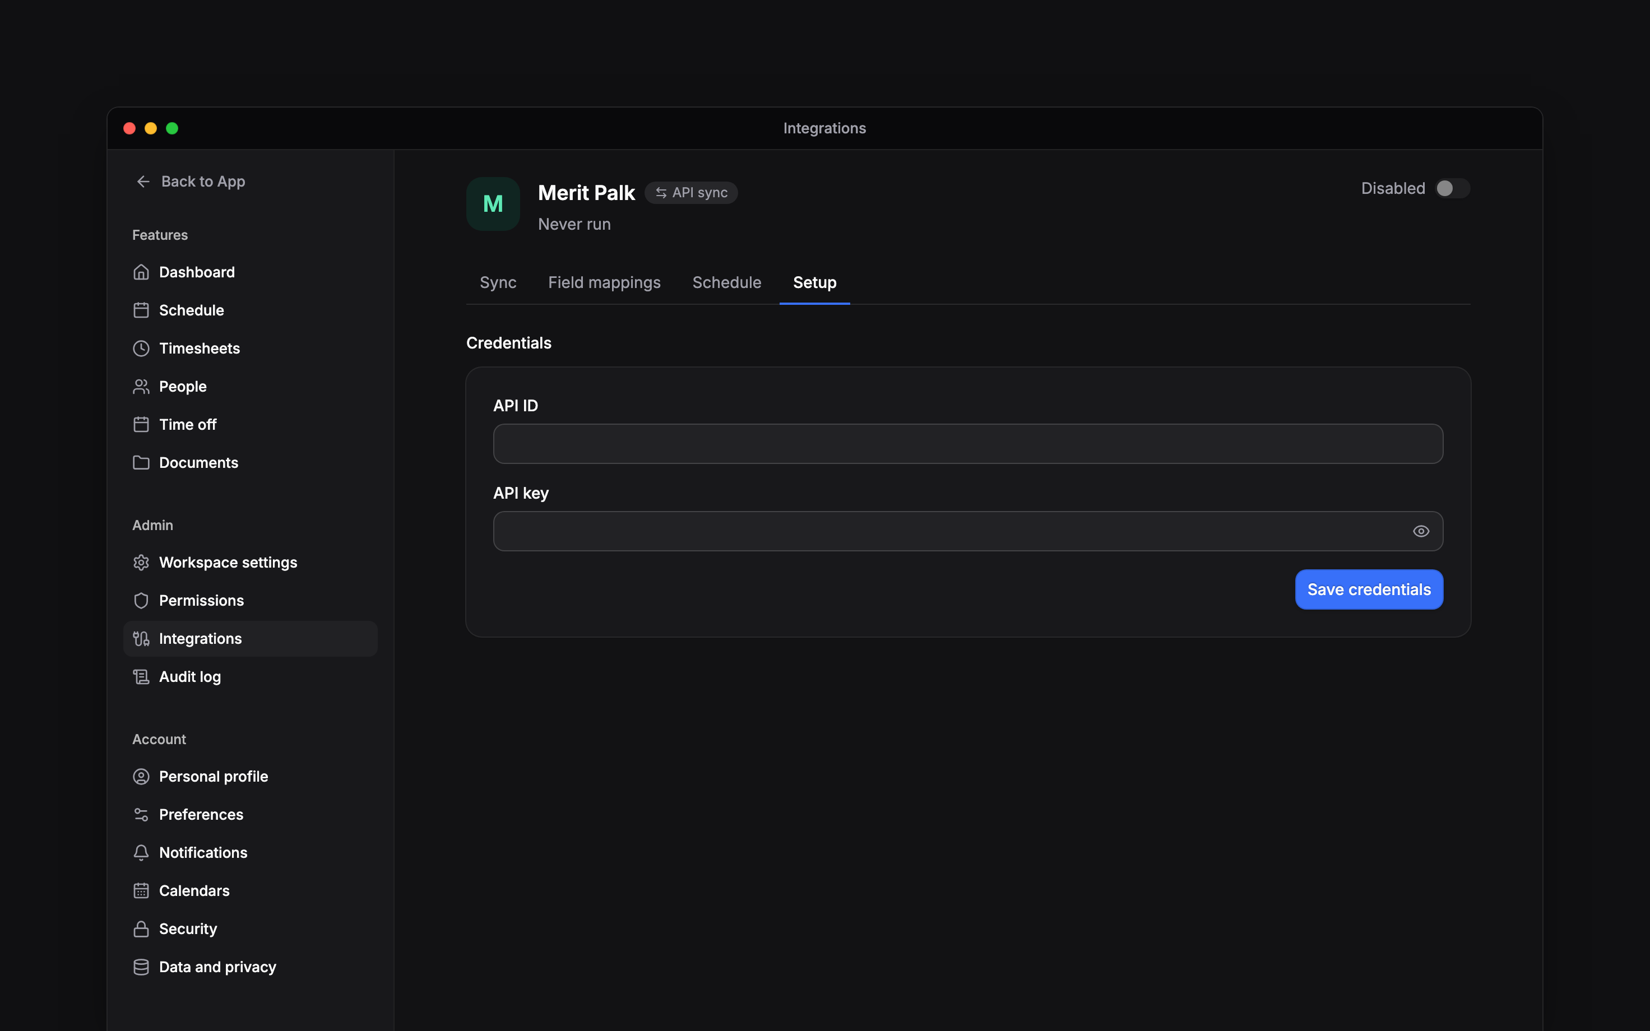Open Personal profile label
This screenshot has height=1031, width=1650.
click(214, 777)
